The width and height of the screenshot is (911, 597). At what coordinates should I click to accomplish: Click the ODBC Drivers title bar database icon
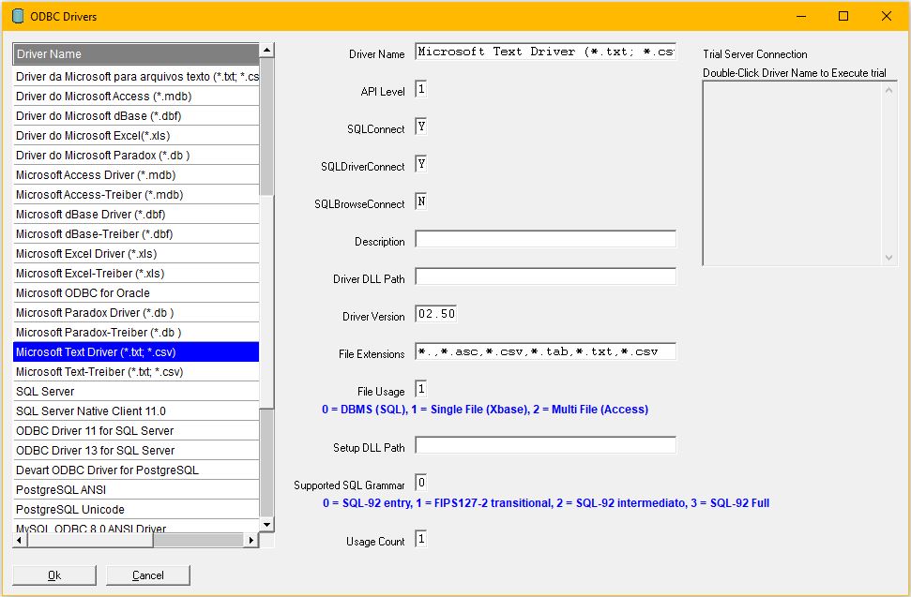tap(18, 16)
